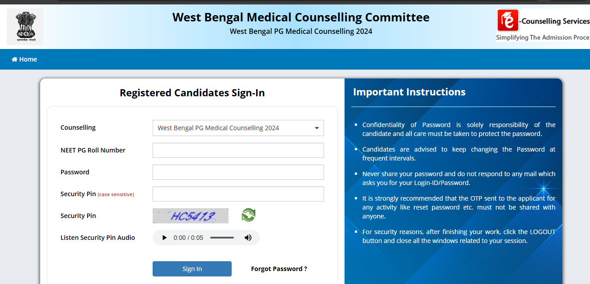Click the Password input box

point(238,172)
